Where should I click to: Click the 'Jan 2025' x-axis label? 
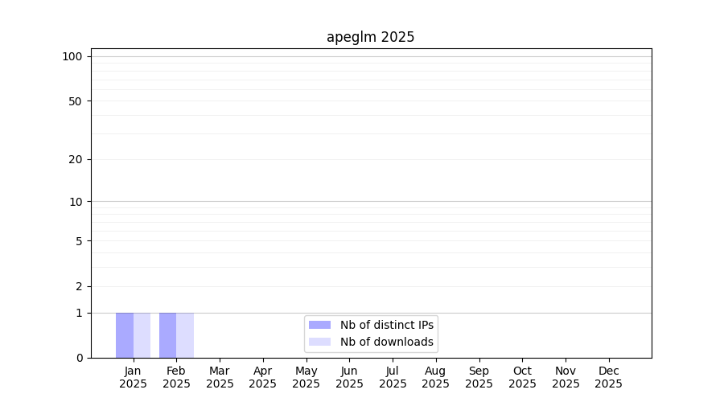pos(133,377)
